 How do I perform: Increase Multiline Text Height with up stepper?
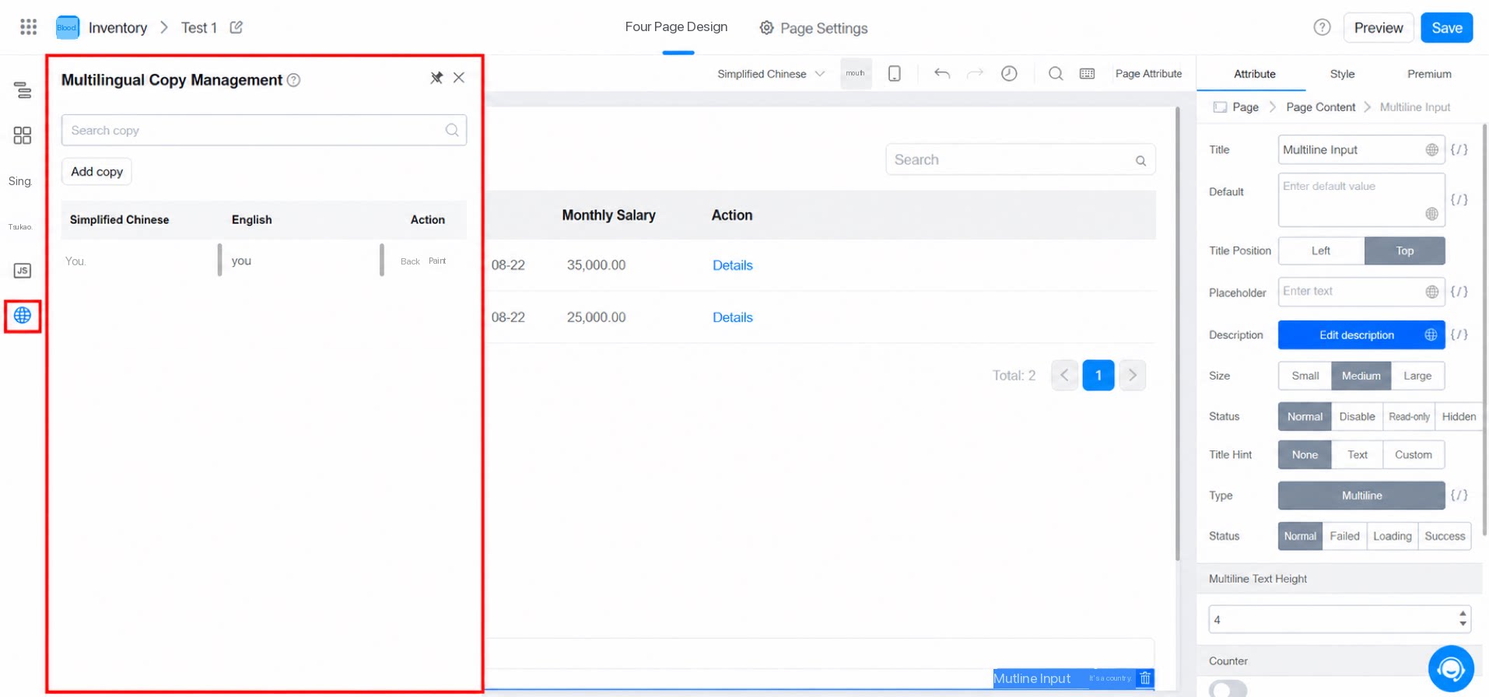point(1463,613)
